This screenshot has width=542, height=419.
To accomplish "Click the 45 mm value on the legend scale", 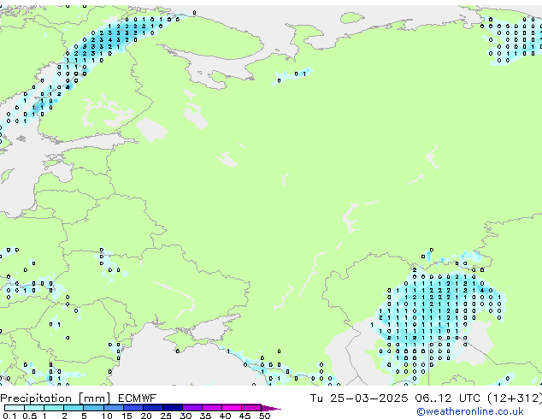I will coord(244,416).
